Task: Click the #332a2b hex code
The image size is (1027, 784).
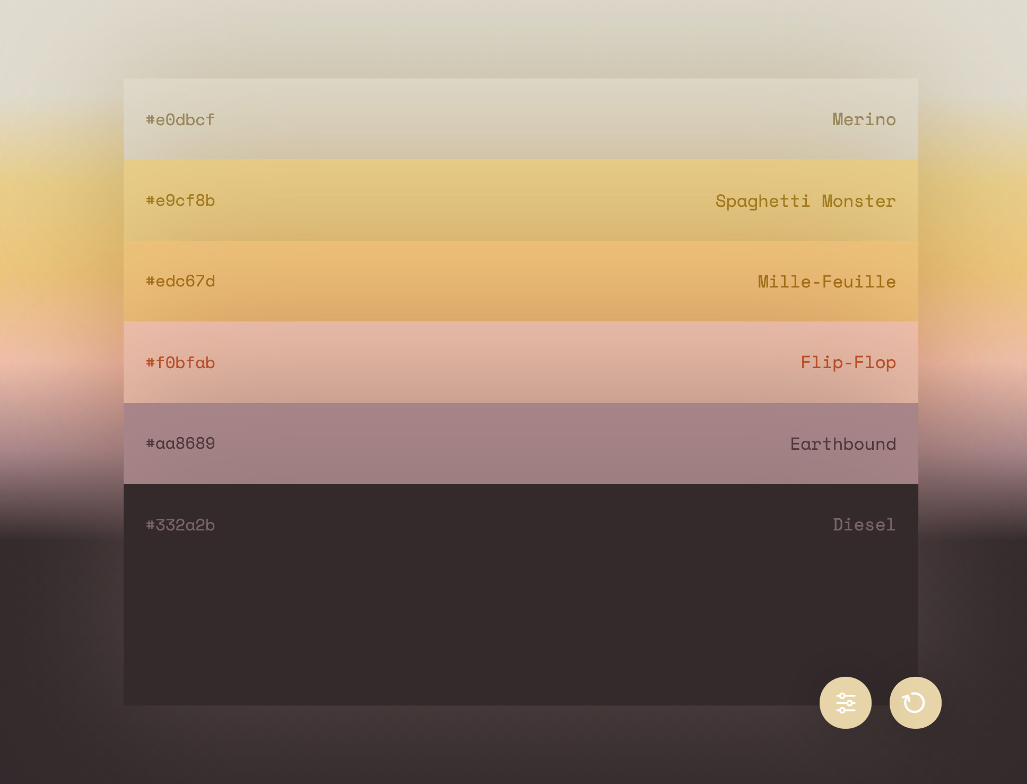Action: [x=180, y=525]
